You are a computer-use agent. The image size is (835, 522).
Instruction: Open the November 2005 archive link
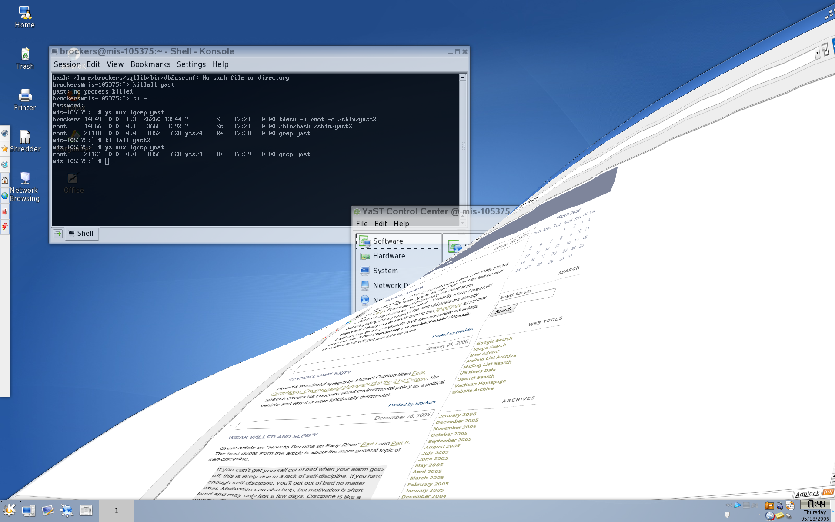(x=454, y=428)
